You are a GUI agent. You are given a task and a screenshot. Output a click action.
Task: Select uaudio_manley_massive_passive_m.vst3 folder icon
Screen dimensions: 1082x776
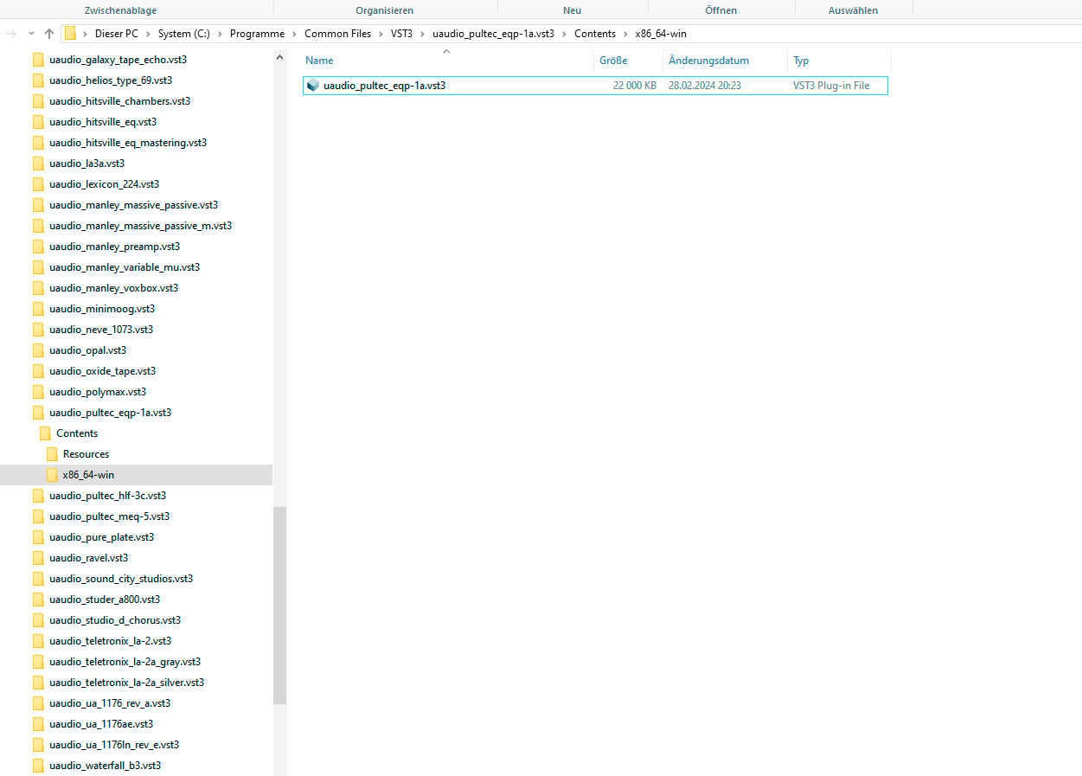click(38, 226)
